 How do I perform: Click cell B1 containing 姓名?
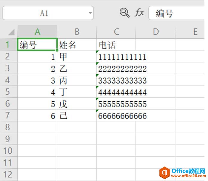click(77, 44)
